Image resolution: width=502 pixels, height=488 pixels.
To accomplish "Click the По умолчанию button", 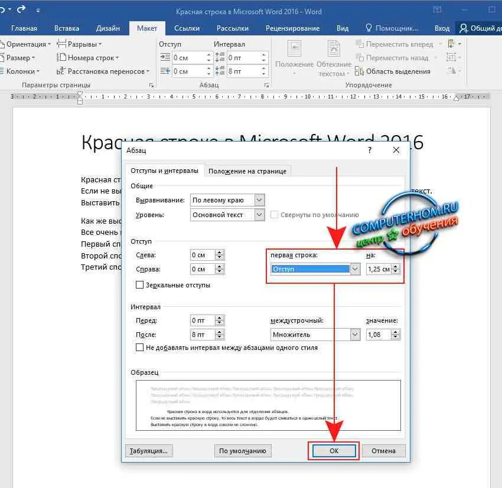I will click(x=243, y=451).
